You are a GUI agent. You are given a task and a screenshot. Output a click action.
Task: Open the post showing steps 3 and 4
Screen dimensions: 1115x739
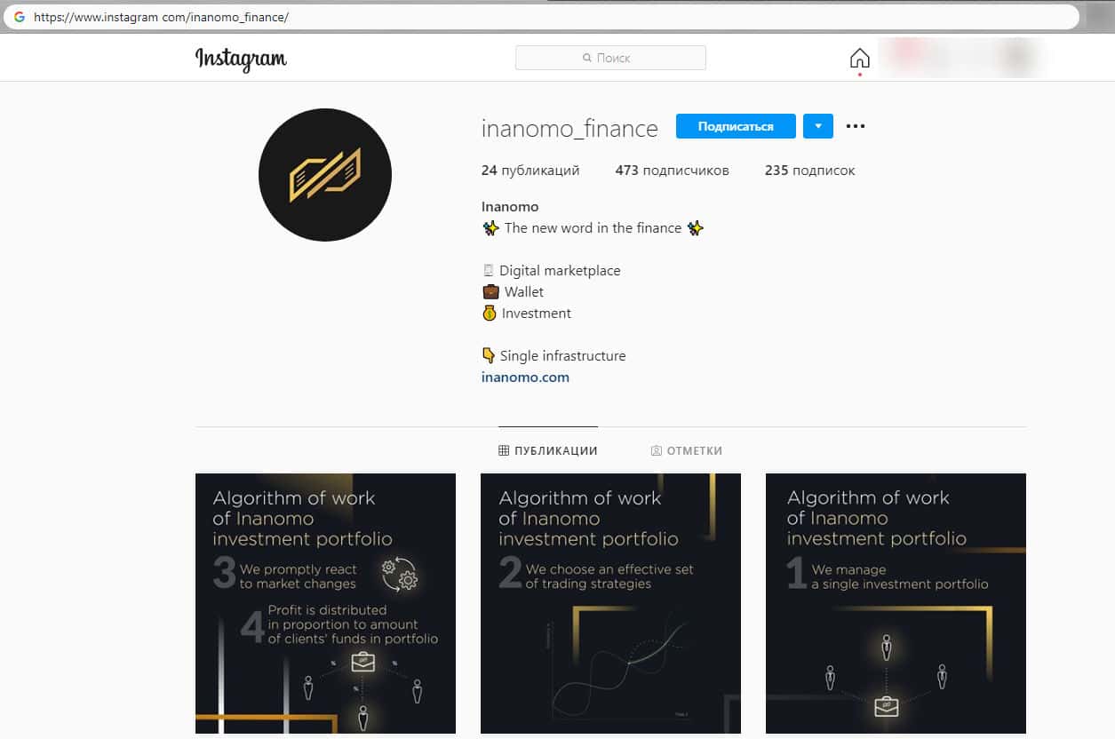(325, 603)
